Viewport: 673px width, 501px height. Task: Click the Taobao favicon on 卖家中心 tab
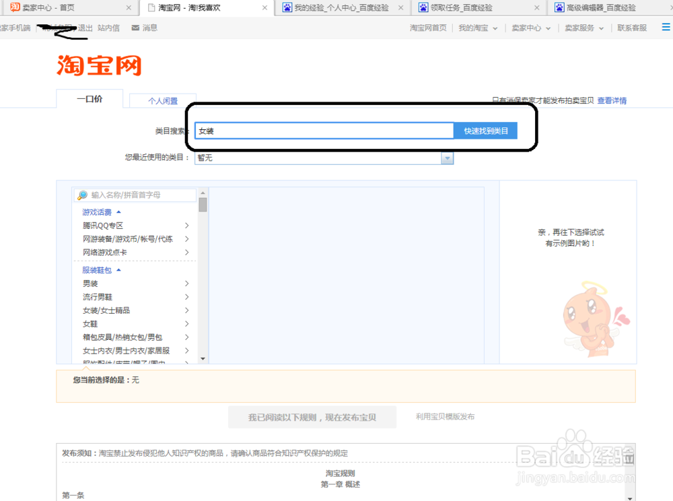pyautogui.click(x=15, y=7)
